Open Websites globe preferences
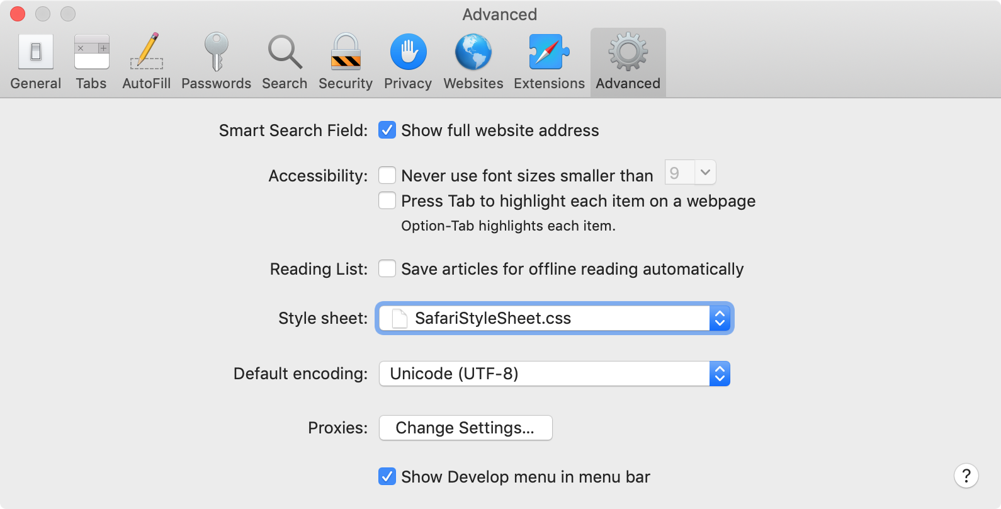1001x509 pixels. click(473, 62)
